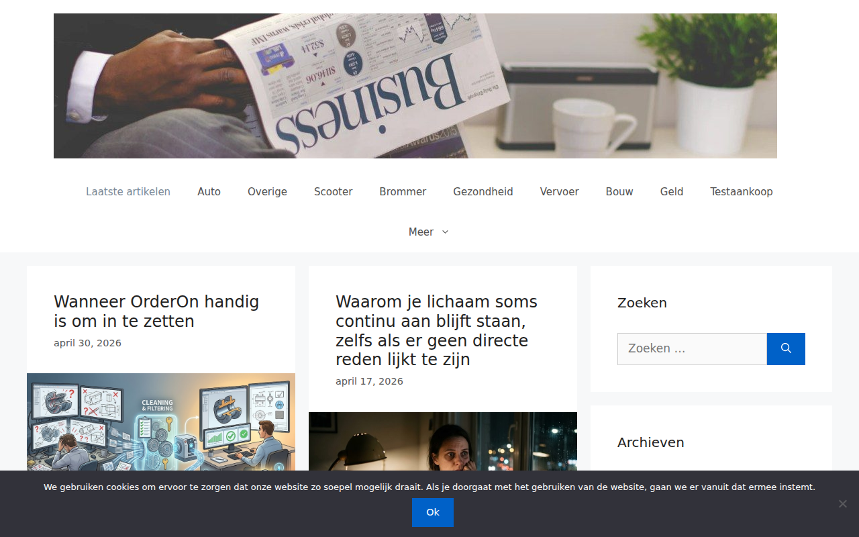Accept cookies with the Ok button
Screen dimensions: 859x537
click(x=433, y=512)
